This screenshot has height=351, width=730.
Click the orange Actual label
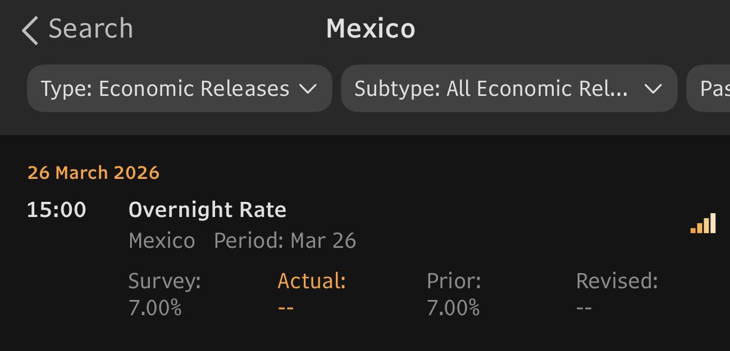coord(312,281)
